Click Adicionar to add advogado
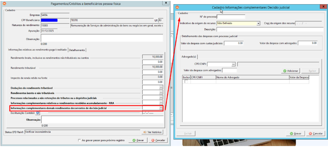Viewport: 328px width, 147px height. click(x=291, y=71)
